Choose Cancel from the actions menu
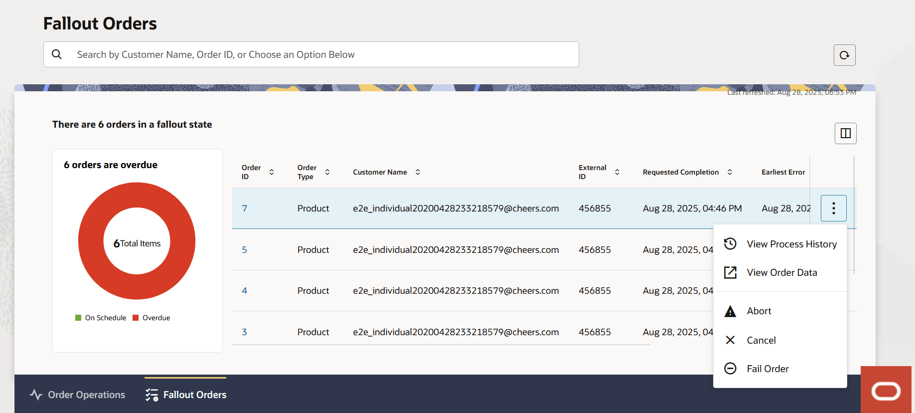Image resolution: width=915 pixels, height=413 pixels. pyautogui.click(x=761, y=340)
